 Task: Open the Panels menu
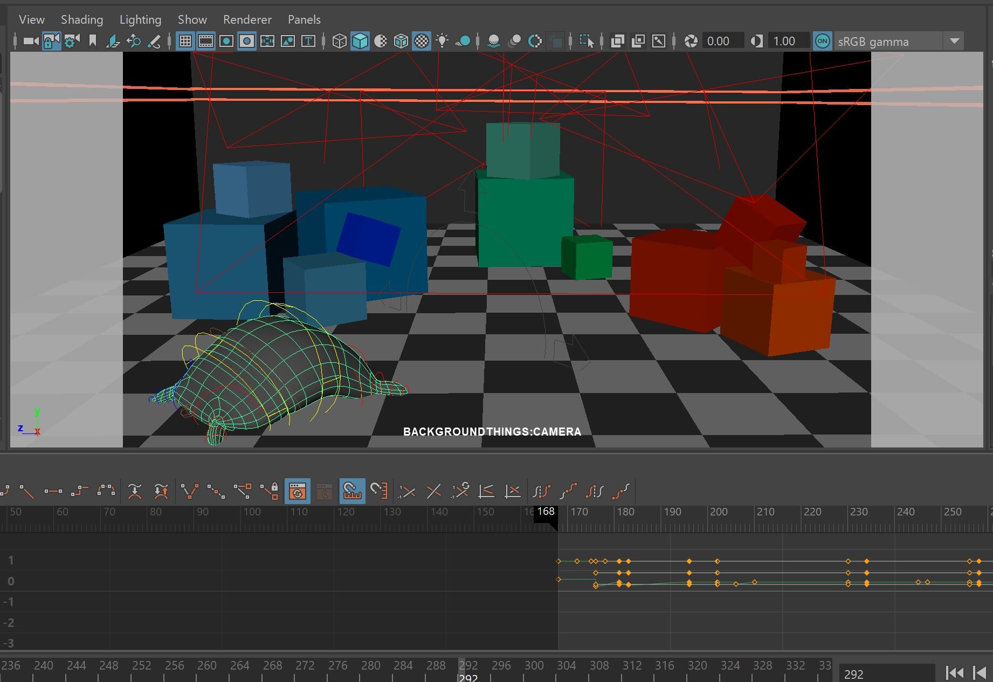pyautogui.click(x=304, y=19)
